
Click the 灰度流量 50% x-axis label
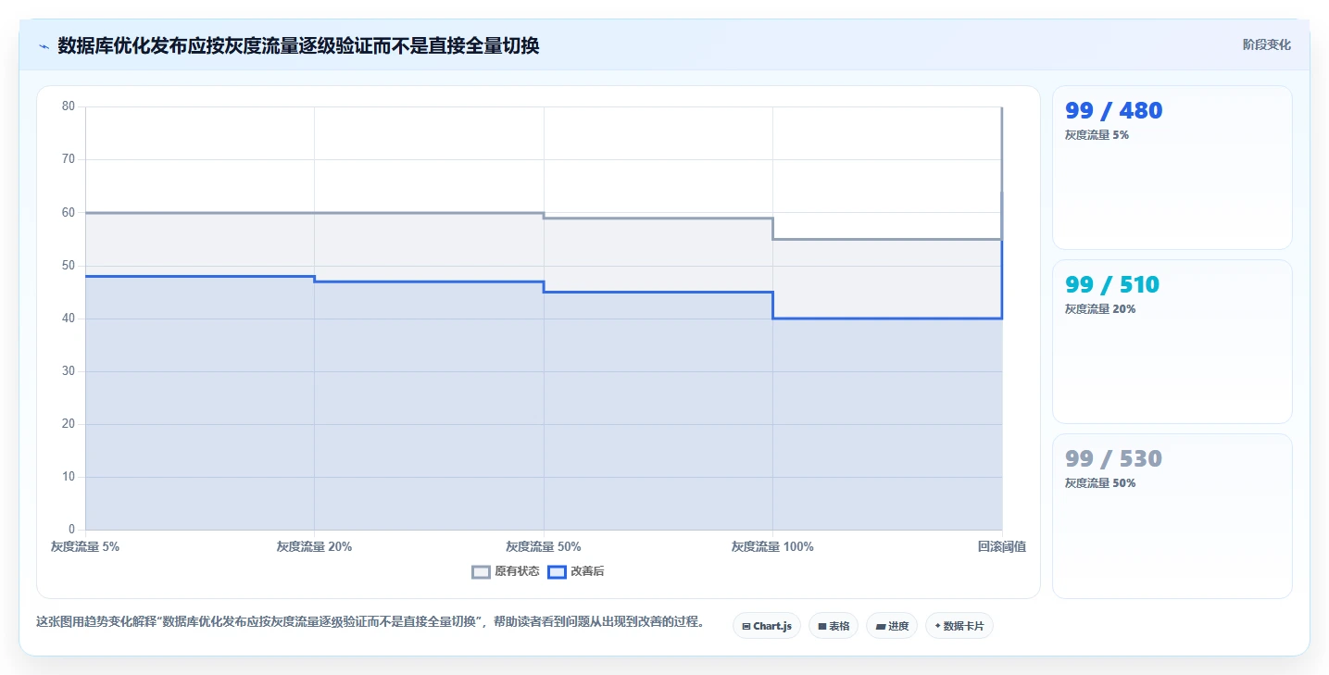pyautogui.click(x=544, y=546)
